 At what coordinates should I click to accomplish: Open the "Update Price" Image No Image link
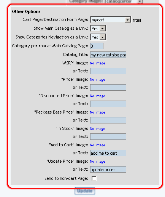(97, 162)
